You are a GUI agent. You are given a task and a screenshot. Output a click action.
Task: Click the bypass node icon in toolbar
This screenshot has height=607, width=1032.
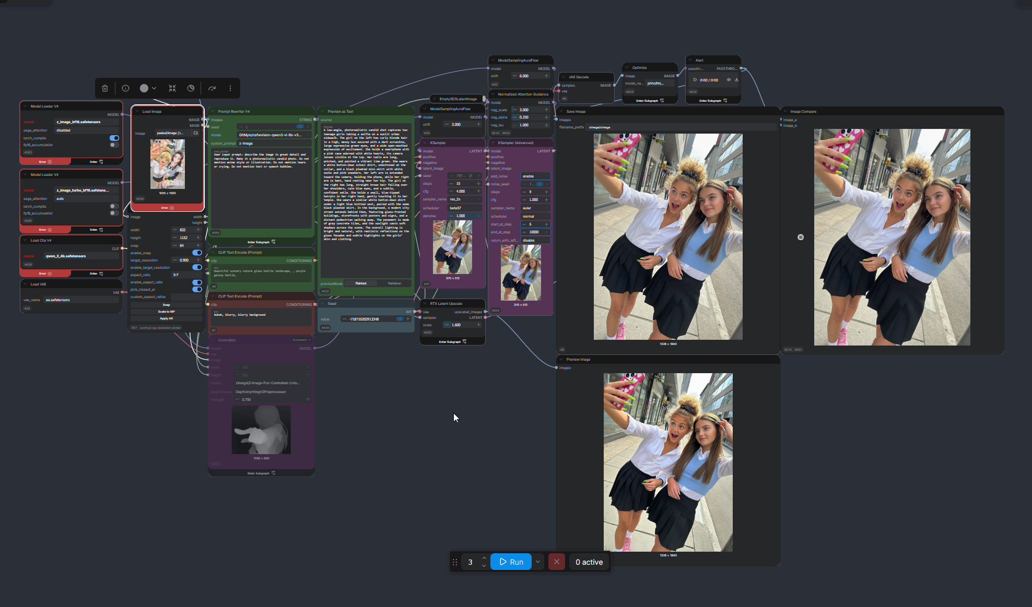(x=191, y=88)
